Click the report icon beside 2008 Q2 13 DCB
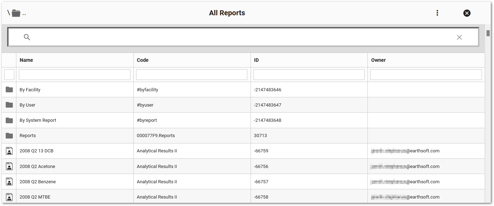Screen dimensions: 494x206 [9, 151]
